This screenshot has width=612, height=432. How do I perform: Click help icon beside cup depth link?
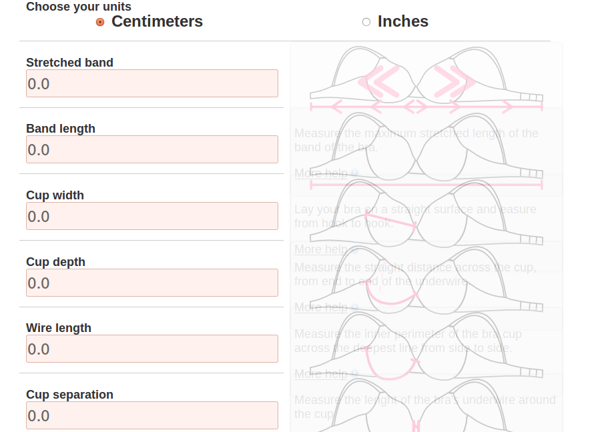354,374
